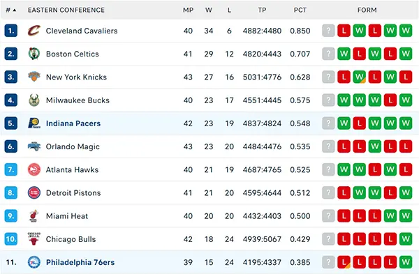
Task: Click the New York Knicks logo
Action: [34, 77]
